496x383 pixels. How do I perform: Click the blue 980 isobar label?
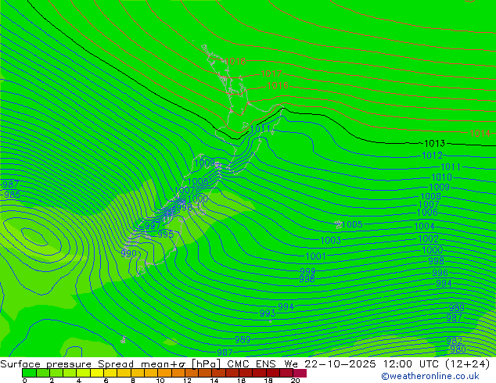point(458,349)
